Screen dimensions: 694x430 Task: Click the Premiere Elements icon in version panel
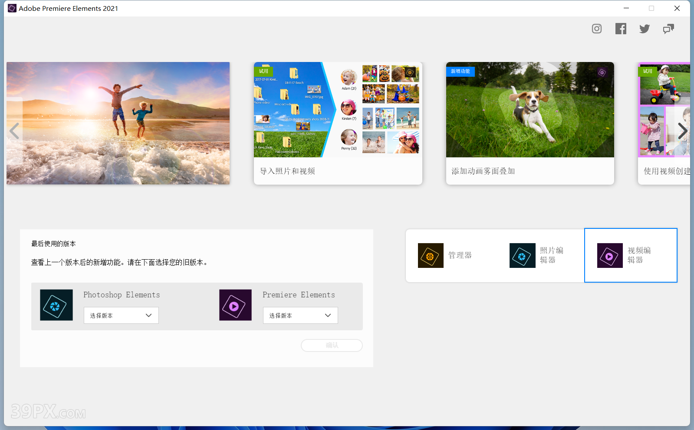coord(235,305)
